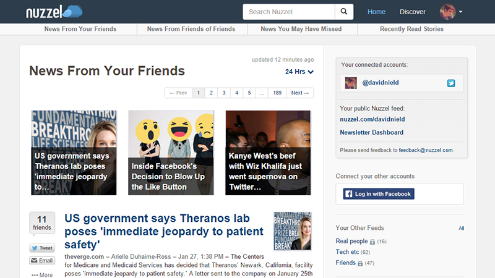
Task: Expand the profile dropdown caret
Action: (x=460, y=12)
